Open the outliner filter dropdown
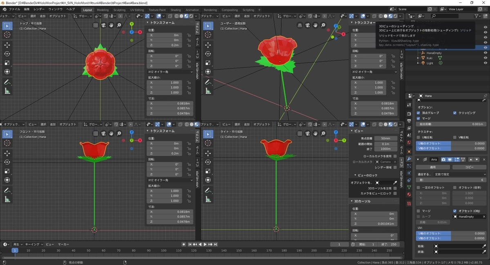 [478, 16]
